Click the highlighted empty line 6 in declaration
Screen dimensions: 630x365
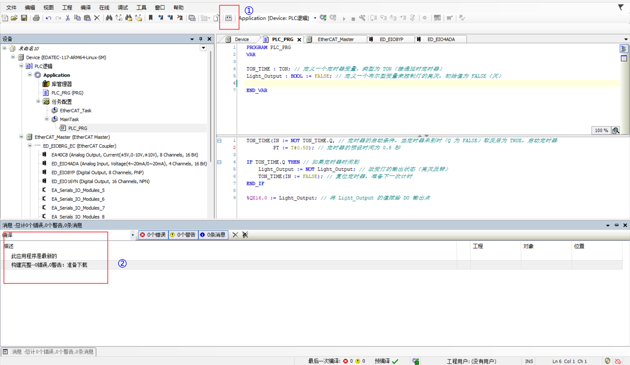432,83
